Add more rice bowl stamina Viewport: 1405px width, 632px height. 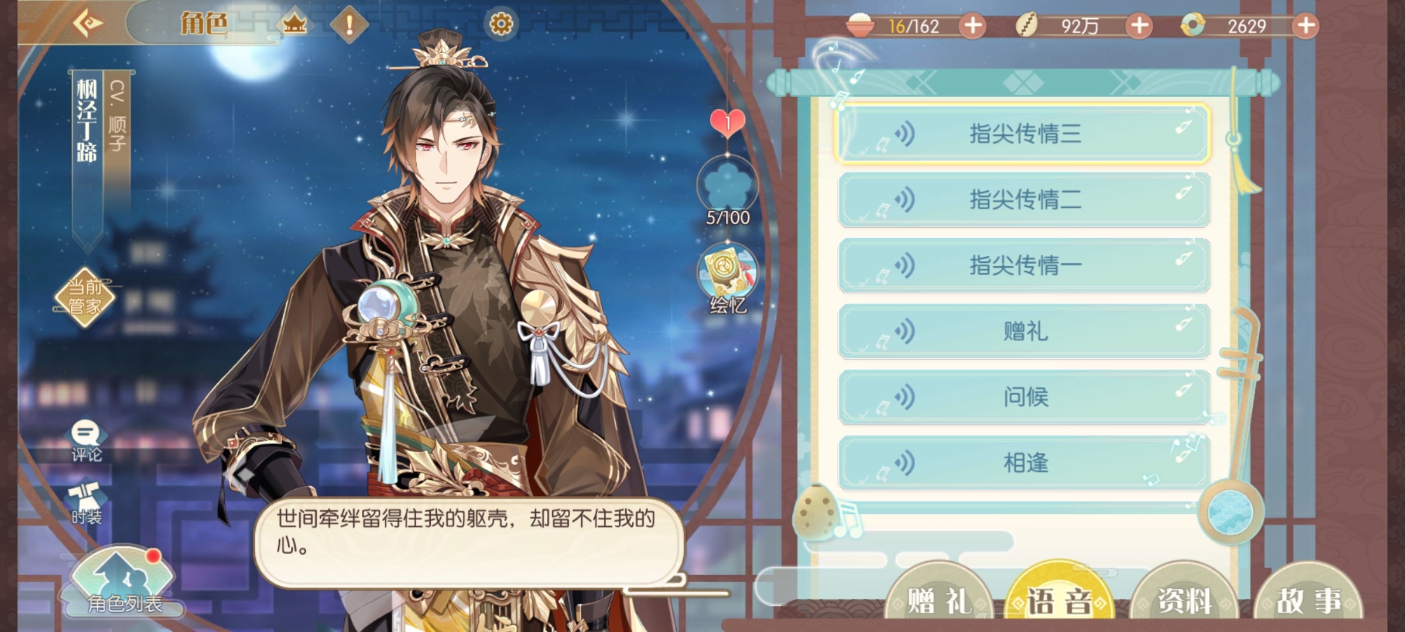coord(972,26)
